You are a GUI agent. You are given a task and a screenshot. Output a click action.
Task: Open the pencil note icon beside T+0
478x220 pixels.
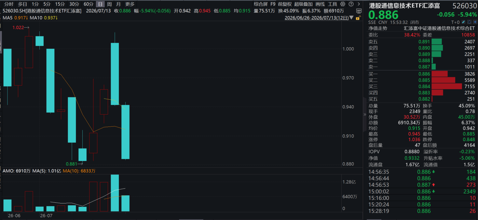[x=463, y=22]
